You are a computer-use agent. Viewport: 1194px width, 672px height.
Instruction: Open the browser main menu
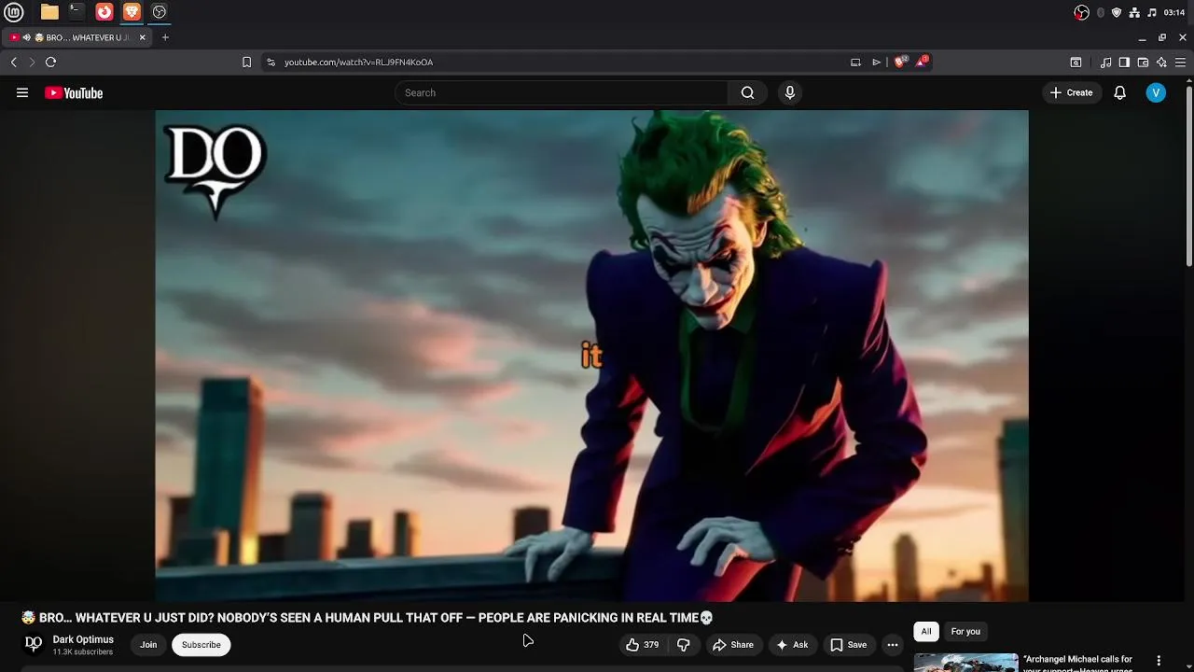pos(1180,62)
